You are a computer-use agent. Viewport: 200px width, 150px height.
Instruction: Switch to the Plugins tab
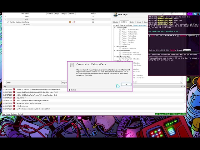click(x=116, y=22)
